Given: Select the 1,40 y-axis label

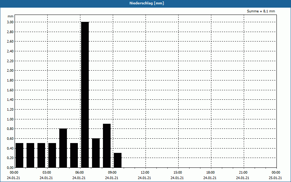Looking at the screenshot, I should click(x=10, y=100).
